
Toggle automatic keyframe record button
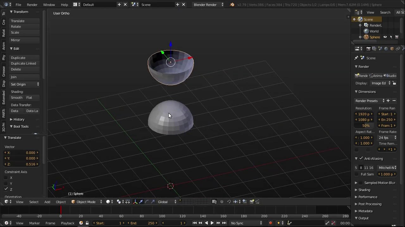point(270,223)
